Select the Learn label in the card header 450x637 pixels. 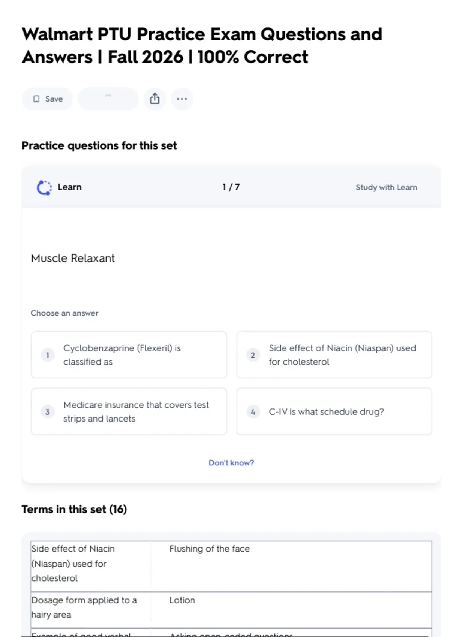click(x=70, y=187)
